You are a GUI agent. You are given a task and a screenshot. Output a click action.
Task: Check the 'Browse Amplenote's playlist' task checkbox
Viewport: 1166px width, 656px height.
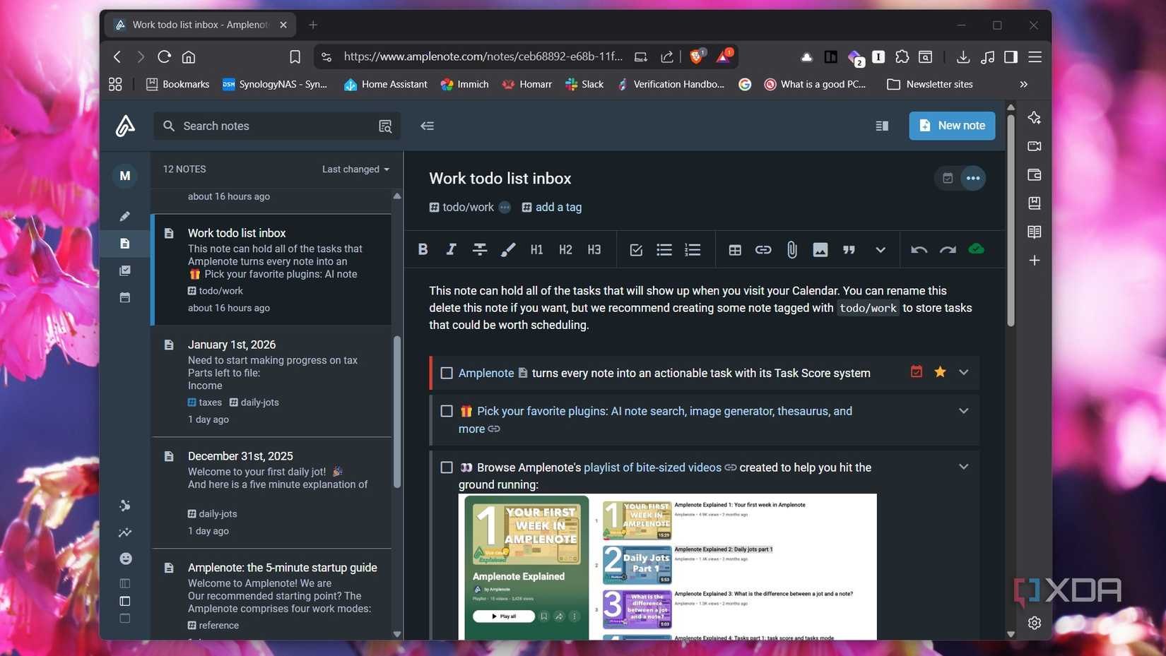[446, 467]
